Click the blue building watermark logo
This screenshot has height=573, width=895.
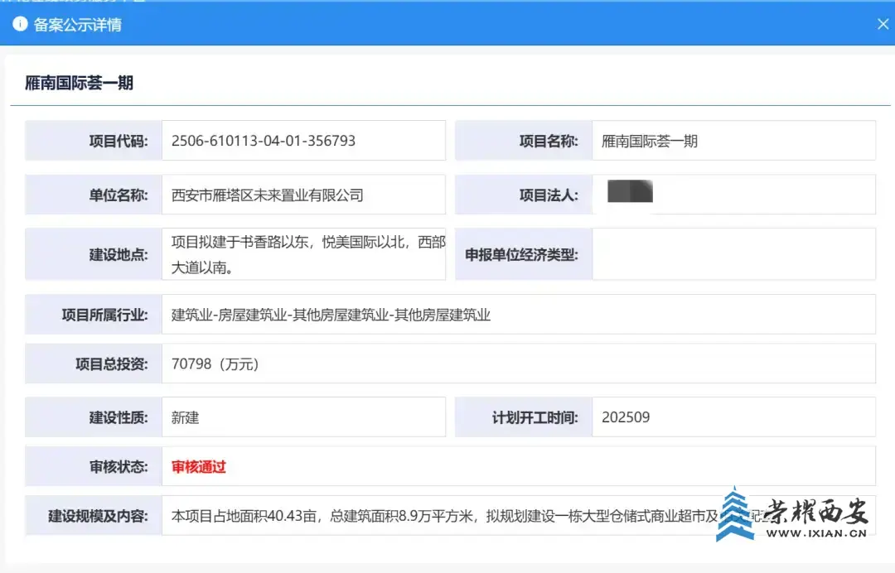pyautogui.click(x=736, y=515)
